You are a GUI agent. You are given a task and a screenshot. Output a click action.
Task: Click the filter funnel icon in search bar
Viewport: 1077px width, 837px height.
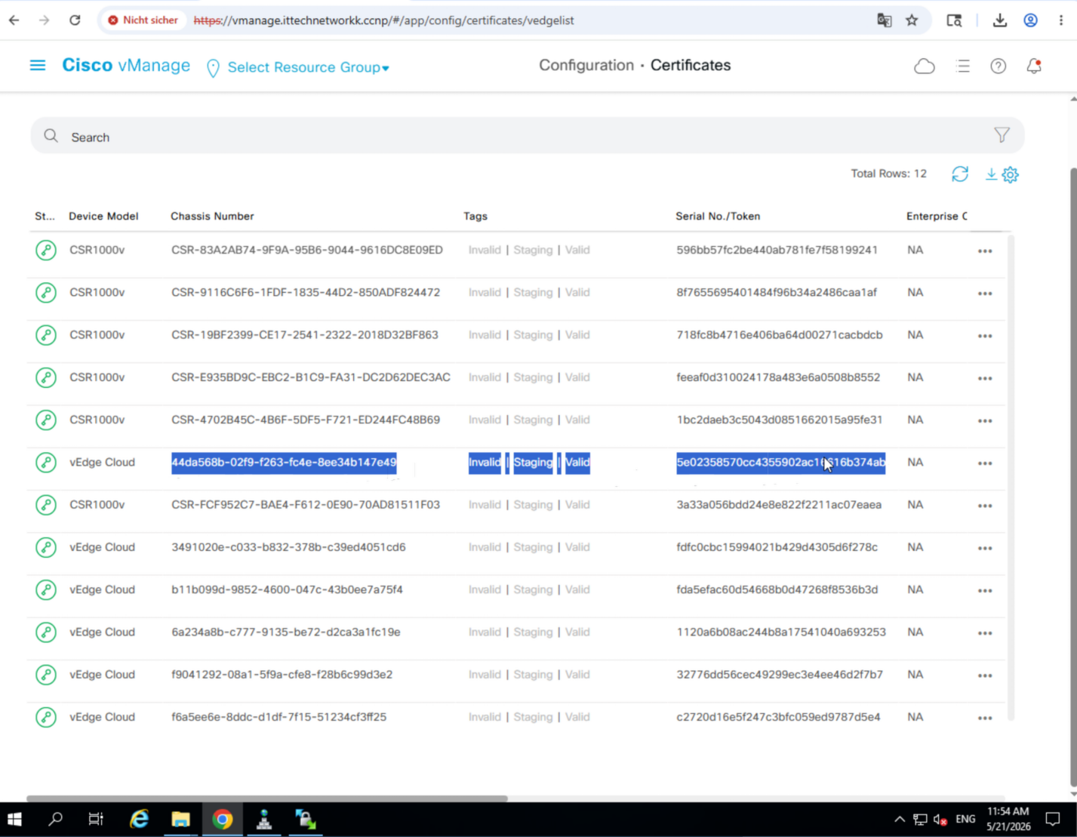(x=1002, y=135)
